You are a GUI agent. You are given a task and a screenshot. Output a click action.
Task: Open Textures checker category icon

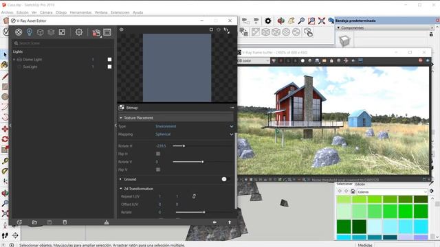pyautogui.click(x=62, y=32)
